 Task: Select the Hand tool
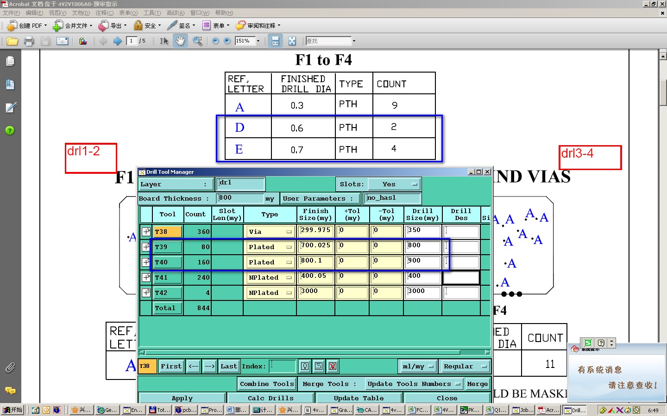click(180, 41)
